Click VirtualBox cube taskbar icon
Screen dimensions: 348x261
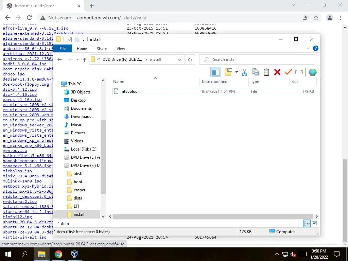click(74, 254)
